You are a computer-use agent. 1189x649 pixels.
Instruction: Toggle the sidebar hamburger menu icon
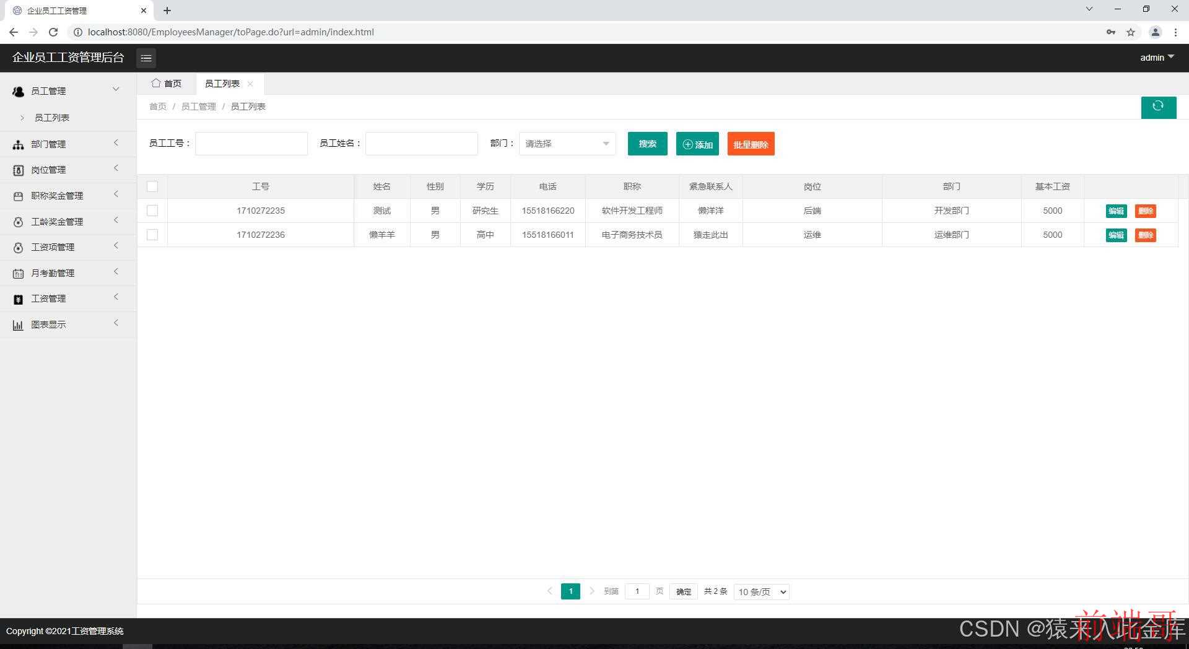click(146, 58)
